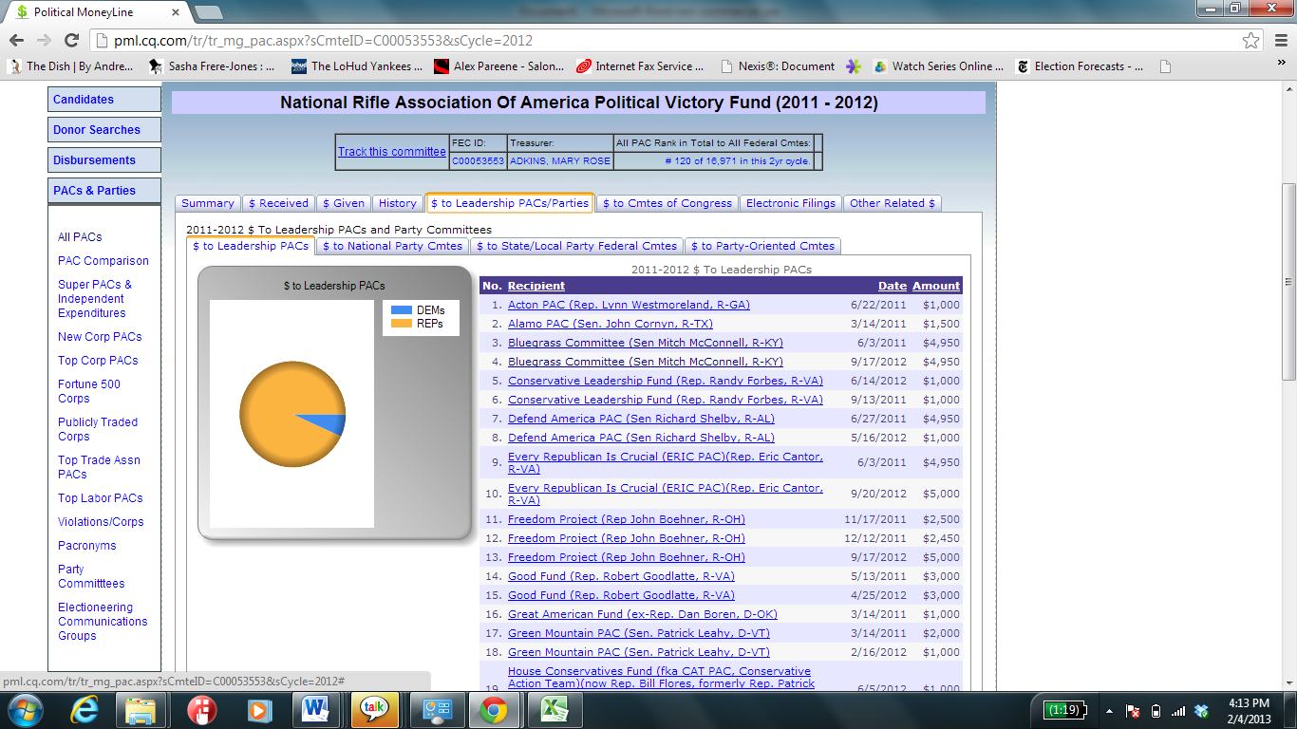
Task: Sort table by Date column header
Action: 893,286
